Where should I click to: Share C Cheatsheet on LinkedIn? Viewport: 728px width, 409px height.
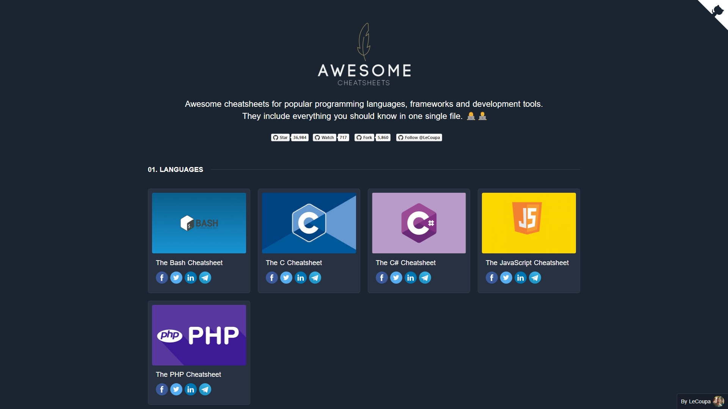(301, 278)
